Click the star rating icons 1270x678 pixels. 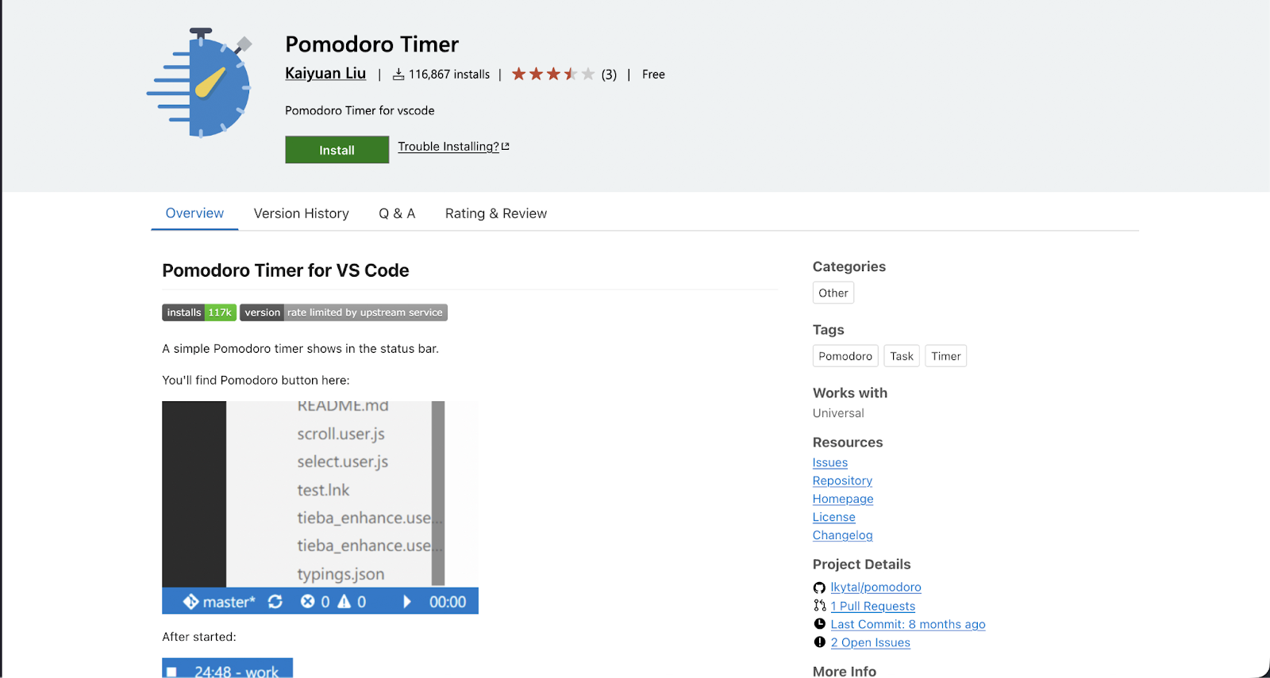point(553,75)
